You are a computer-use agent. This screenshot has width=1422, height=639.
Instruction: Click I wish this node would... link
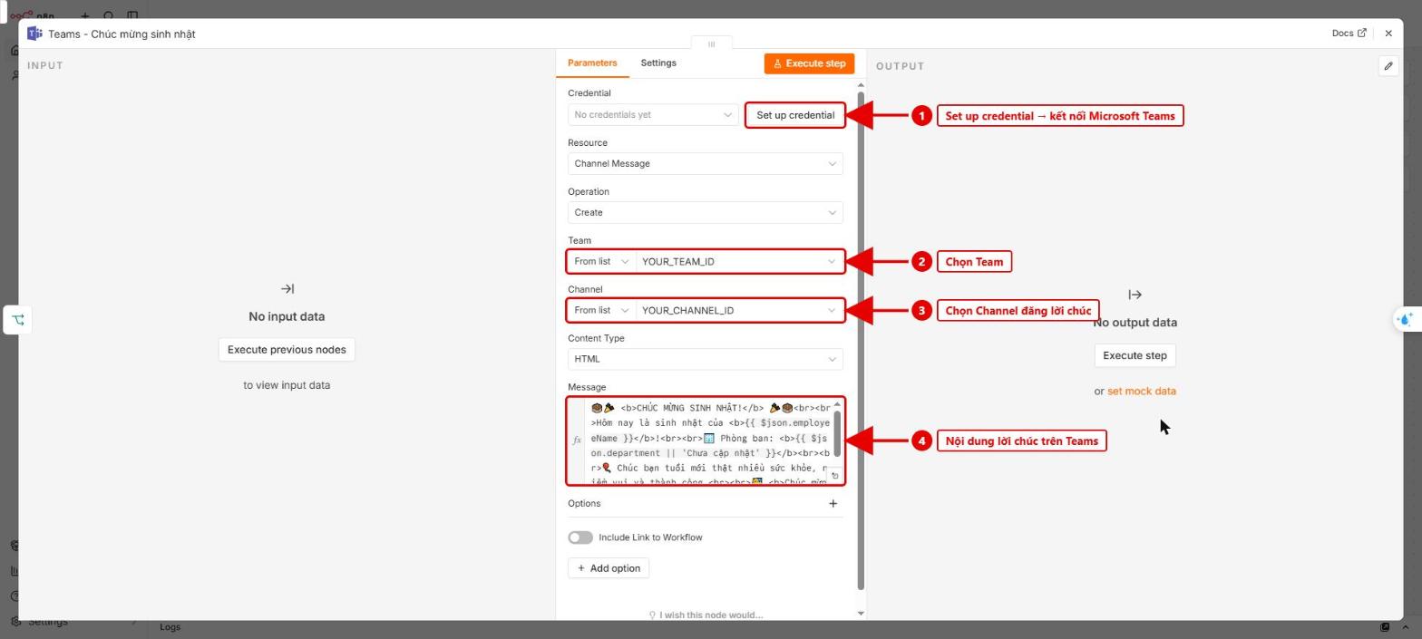706,615
